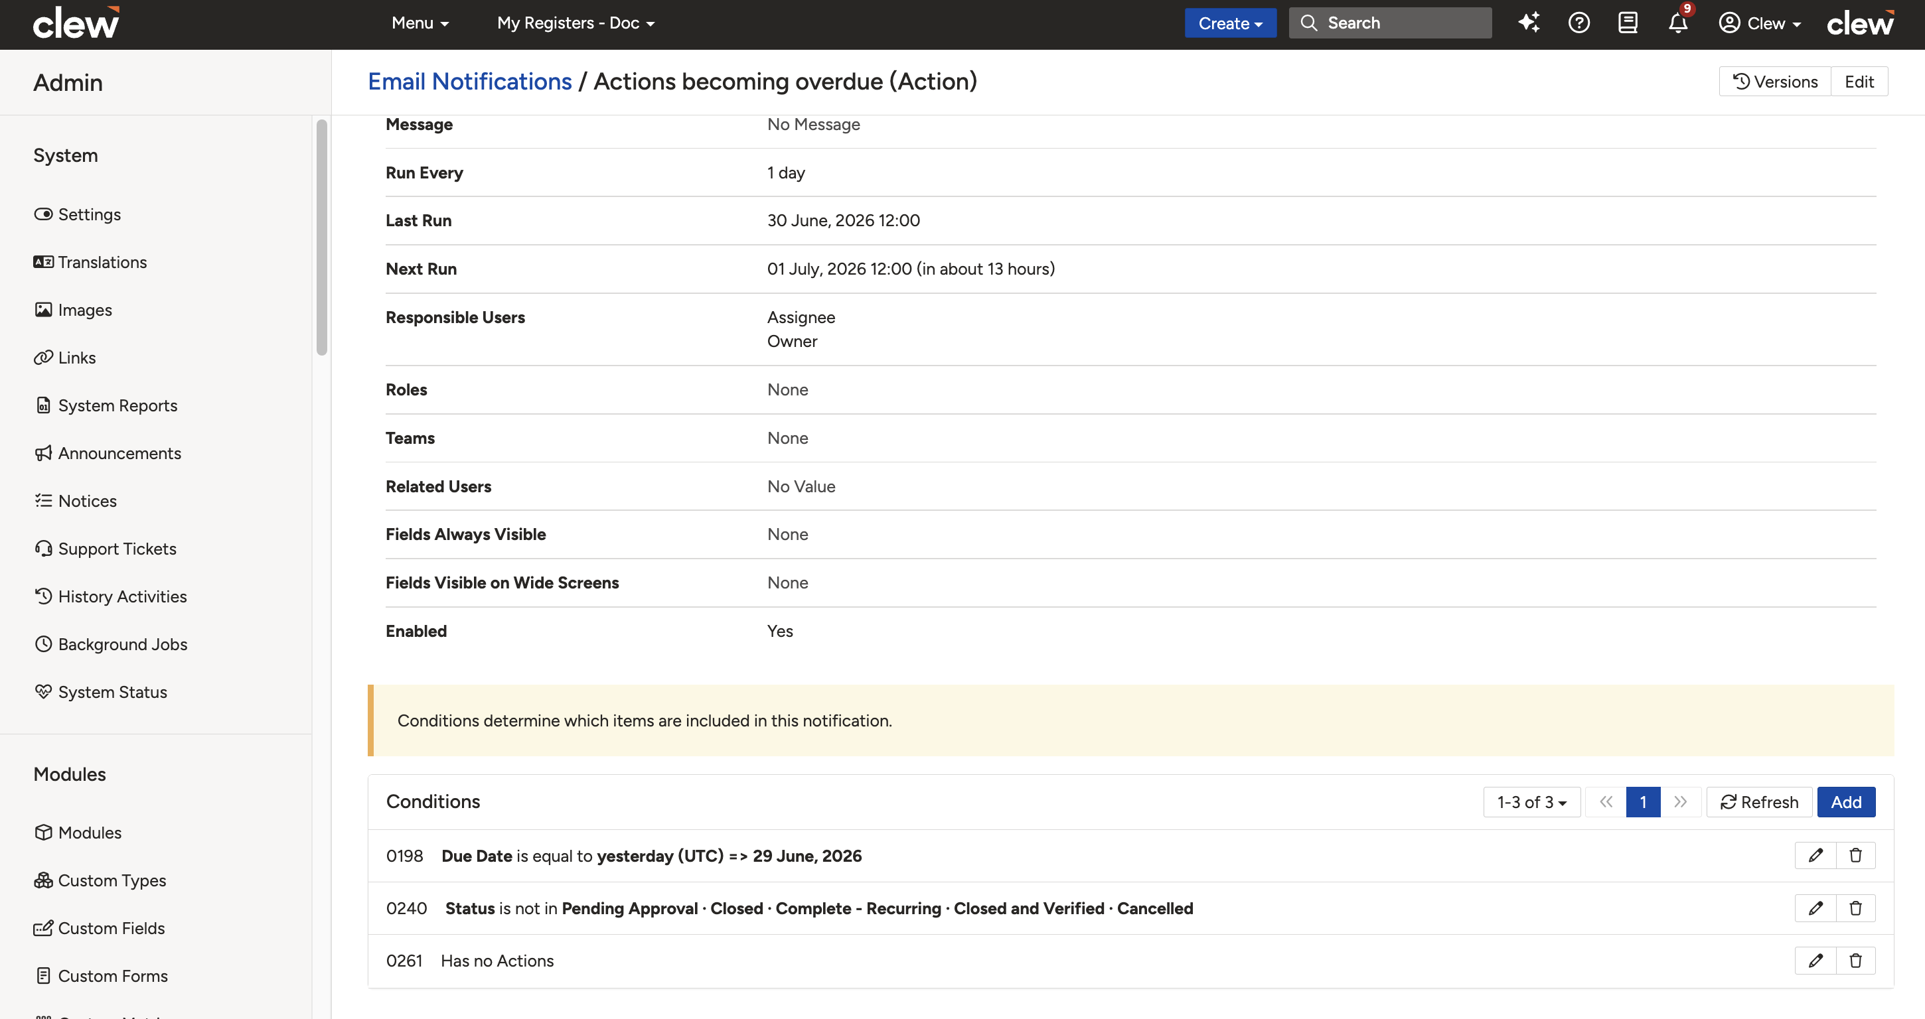
Task: Open the help question mark icon
Action: click(1579, 23)
